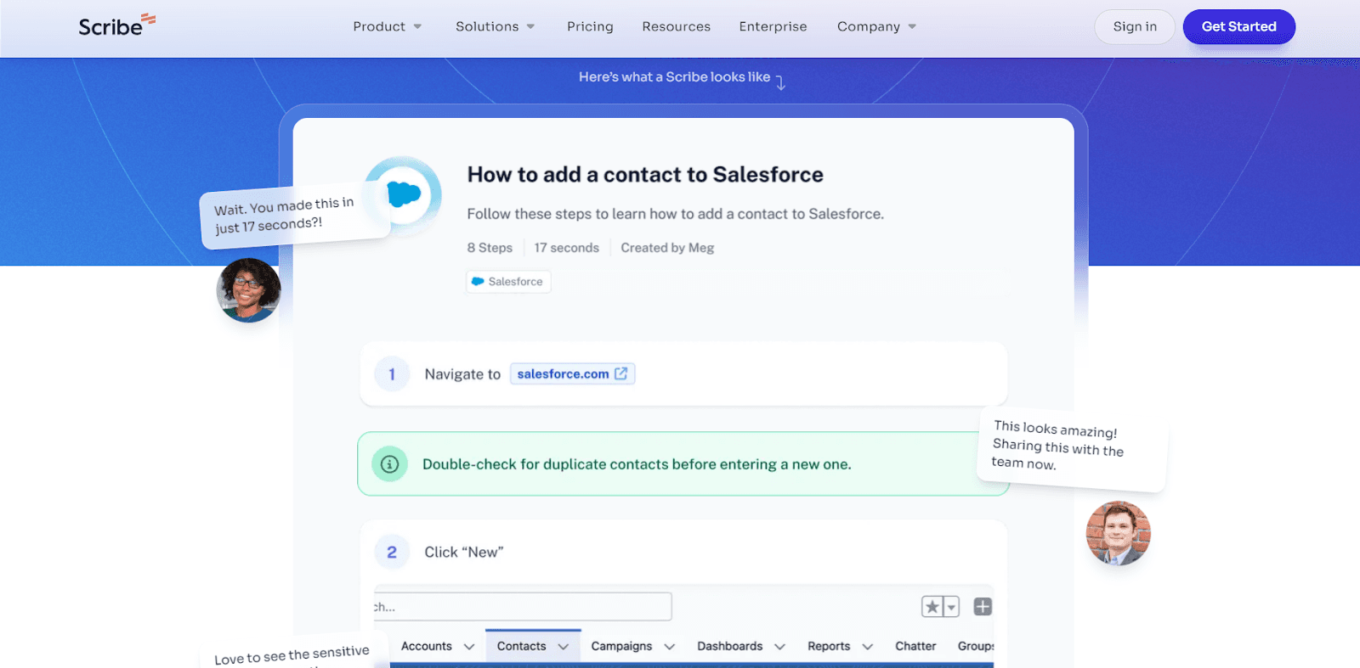Switch to the Accounts tab
This screenshot has width=1360, height=668.
coord(427,646)
